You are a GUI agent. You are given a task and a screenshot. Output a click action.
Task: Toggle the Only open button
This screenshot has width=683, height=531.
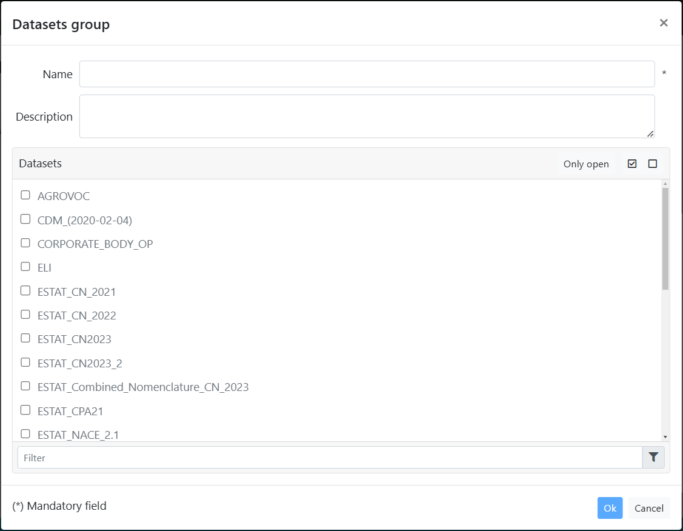point(586,164)
